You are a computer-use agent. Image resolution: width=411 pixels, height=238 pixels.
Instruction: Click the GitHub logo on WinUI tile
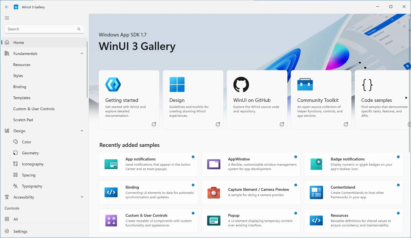[241, 84]
